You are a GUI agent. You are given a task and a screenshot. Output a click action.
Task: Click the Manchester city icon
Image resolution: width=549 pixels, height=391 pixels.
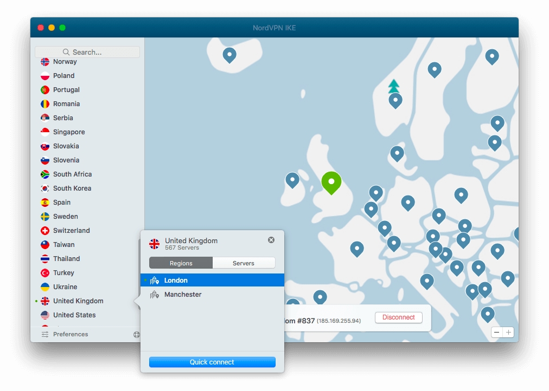click(x=155, y=295)
